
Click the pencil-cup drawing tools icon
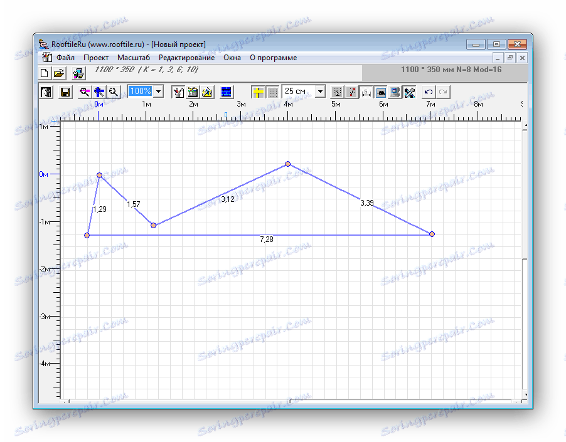click(178, 92)
